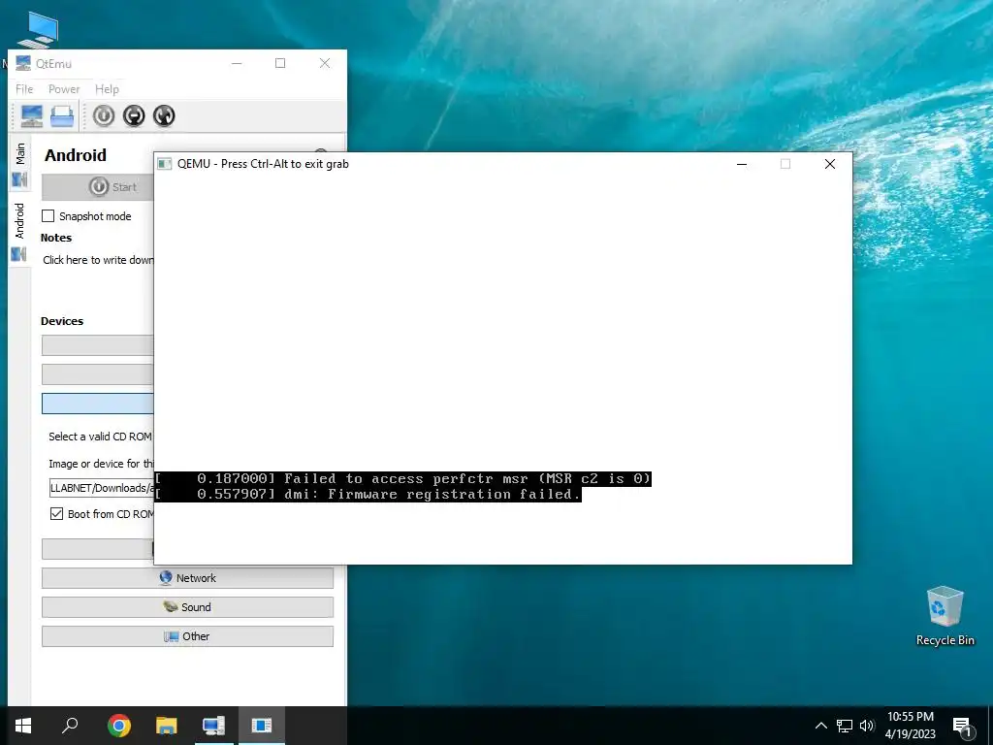This screenshot has width=993, height=745.
Task: Open the Help menu in QtEmu
Action: 107,89
